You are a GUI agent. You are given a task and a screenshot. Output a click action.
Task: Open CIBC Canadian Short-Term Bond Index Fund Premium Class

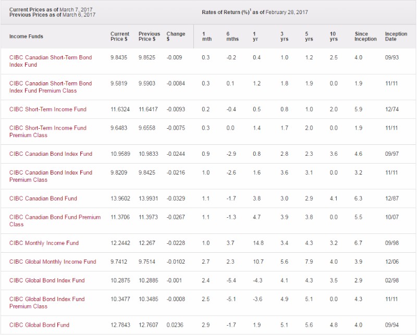pyautogui.click(x=51, y=87)
